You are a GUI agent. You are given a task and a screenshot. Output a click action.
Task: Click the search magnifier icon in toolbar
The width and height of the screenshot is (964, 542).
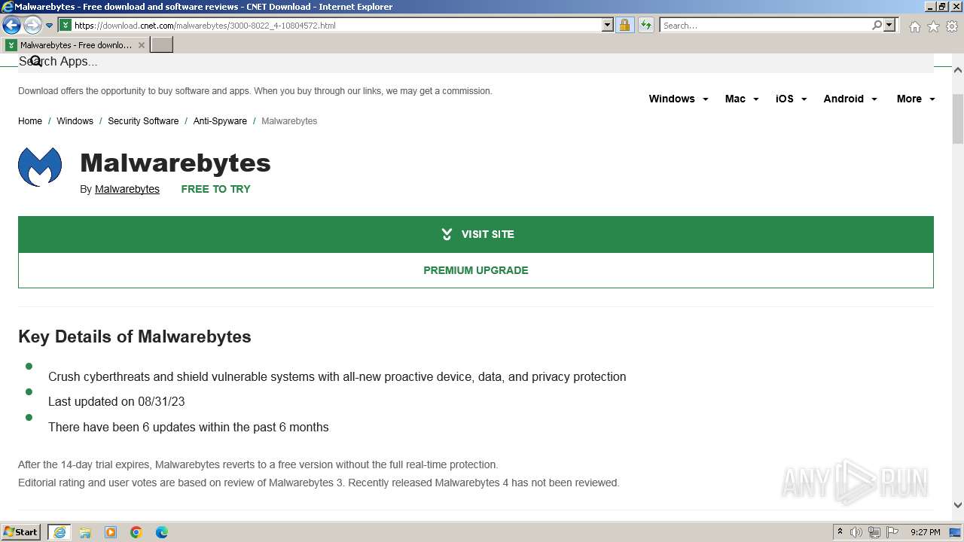click(x=877, y=26)
